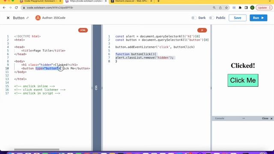Bookmark this page with star icon
The width and height of the screenshot is (274, 154).
pyautogui.click(x=226, y=8)
